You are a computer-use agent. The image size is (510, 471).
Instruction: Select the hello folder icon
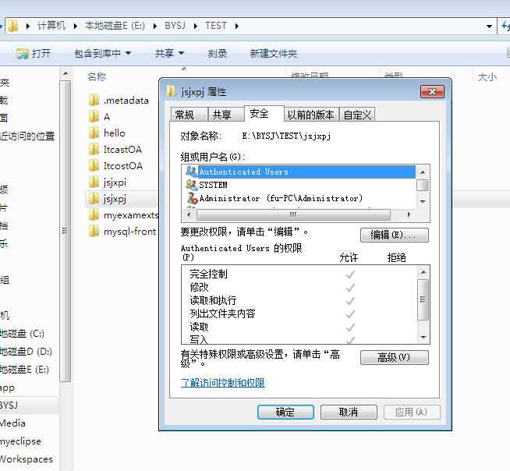click(94, 133)
